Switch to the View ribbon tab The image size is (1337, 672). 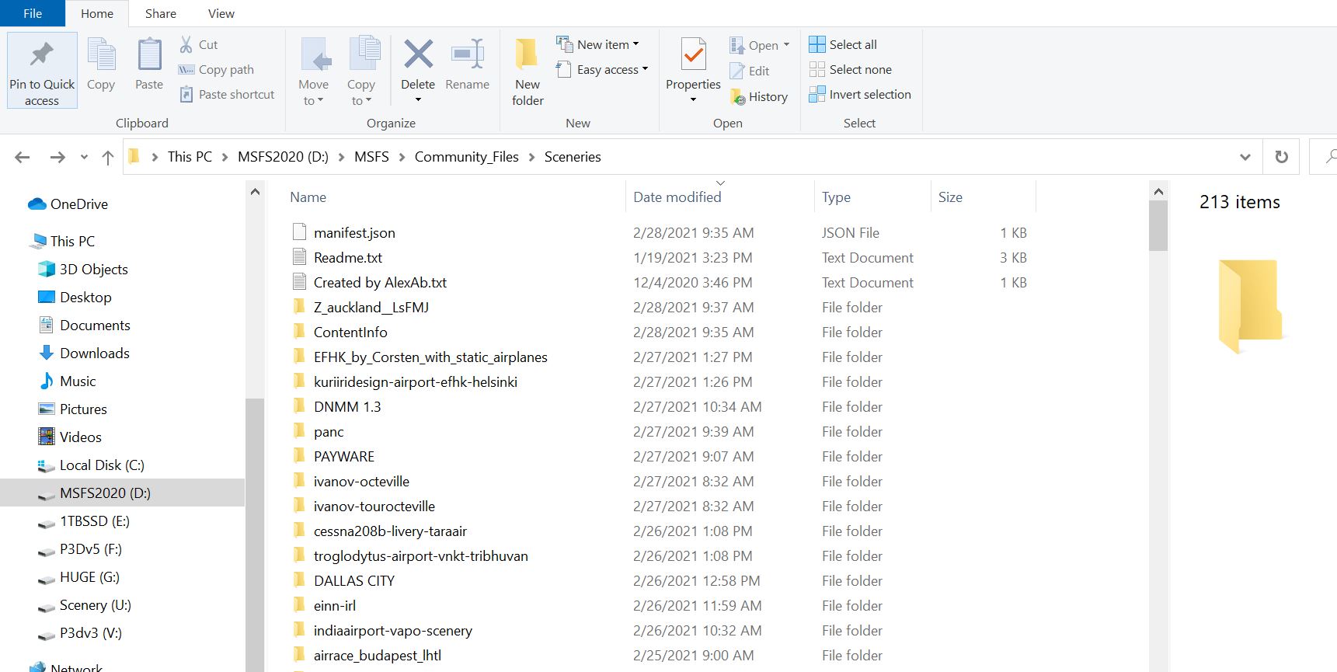coord(221,13)
